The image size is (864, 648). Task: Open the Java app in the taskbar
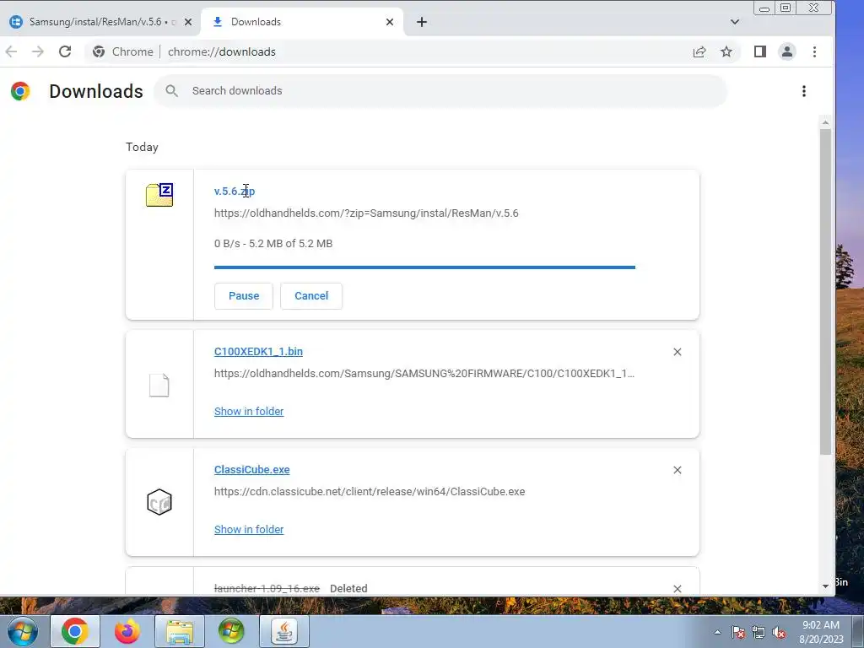coord(283,631)
